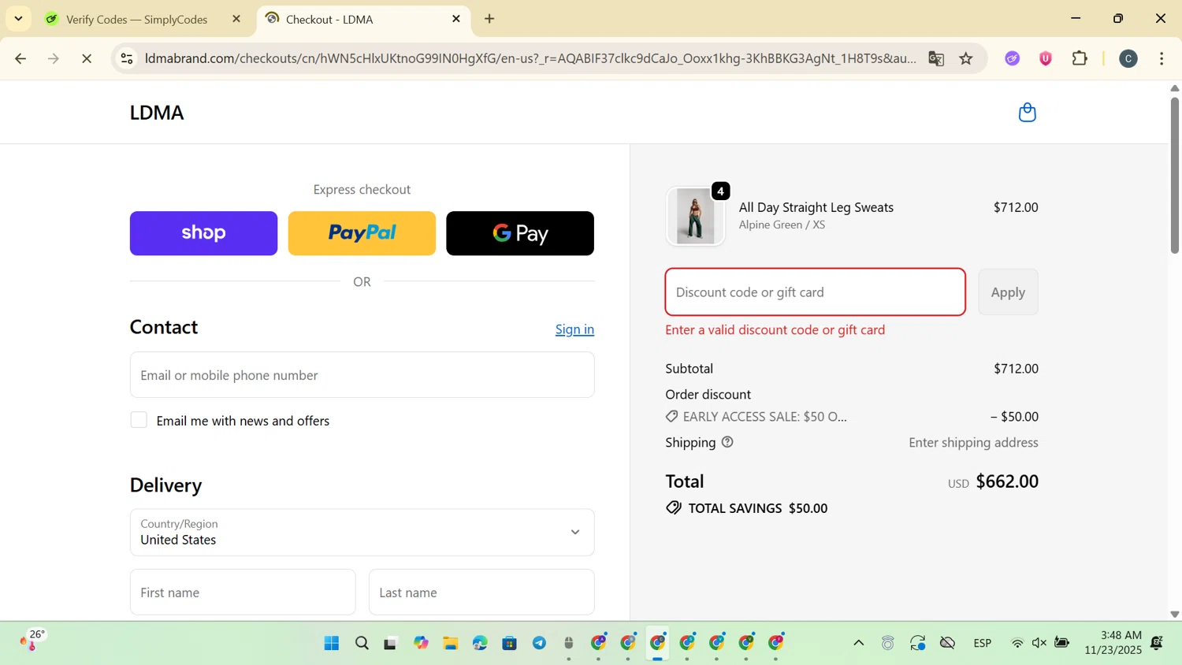Click the ESP language indicator
Viewport: 1182px width, 665px height.
click(983, 644)
